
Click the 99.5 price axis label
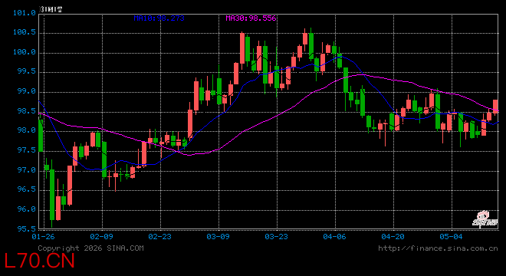tap(27, 71)
